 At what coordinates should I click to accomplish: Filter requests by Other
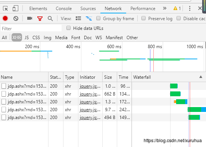[132, 38]
